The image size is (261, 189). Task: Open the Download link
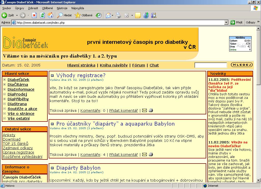12,139
